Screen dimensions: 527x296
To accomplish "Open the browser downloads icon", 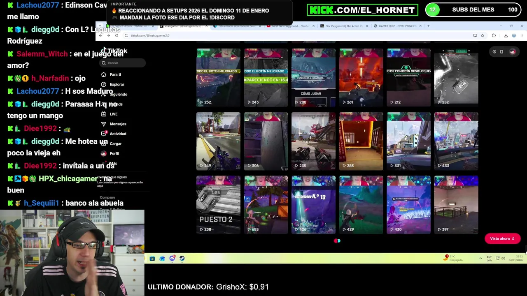I will tap(506, 35).
